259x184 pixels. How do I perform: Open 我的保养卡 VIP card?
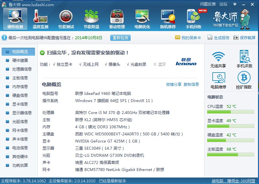(188, 38)
